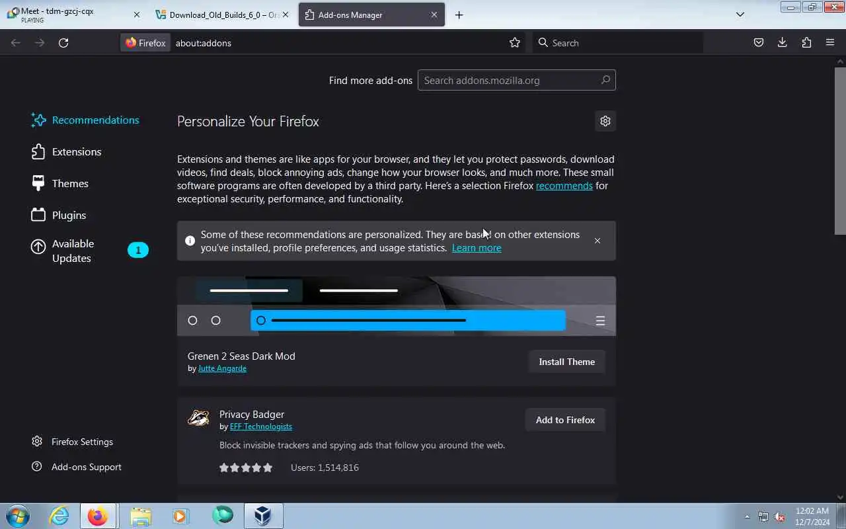Click the muted volume tray icon
Screen dimensions: 846x529
[x=780, y=516]
